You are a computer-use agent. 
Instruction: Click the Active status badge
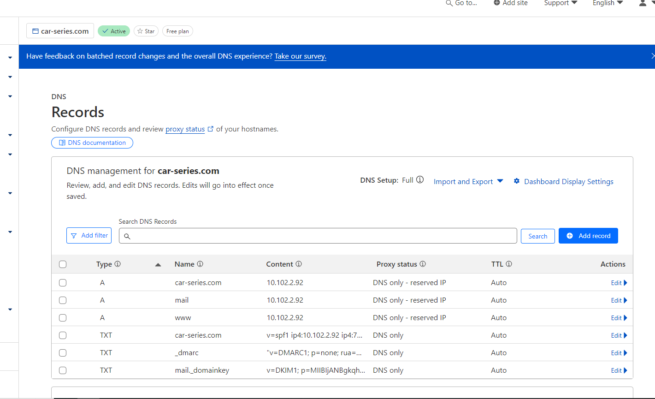point(114,31)
